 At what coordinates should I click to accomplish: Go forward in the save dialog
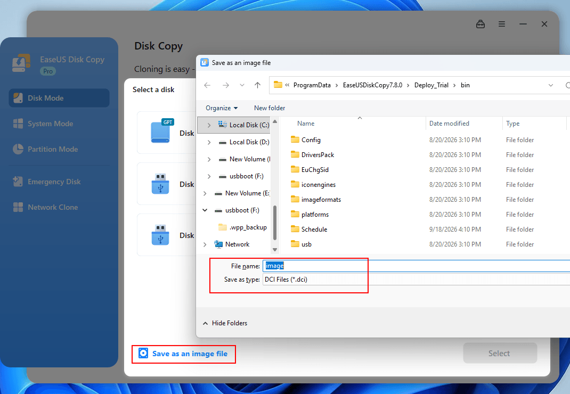(226, 85)
